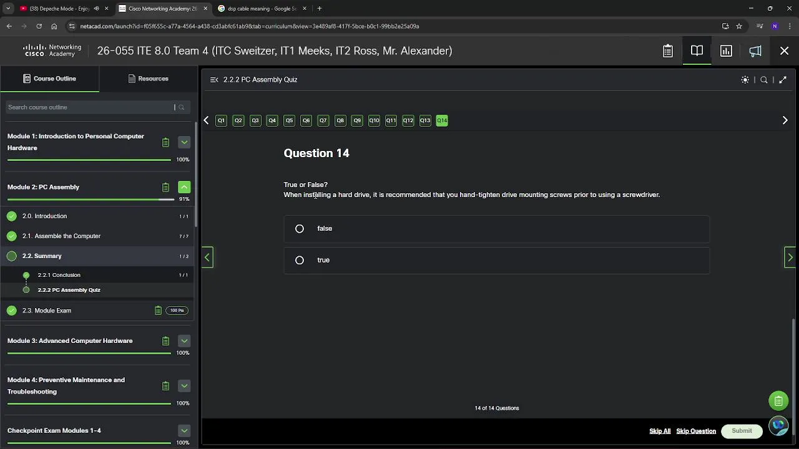Expand content to fullscreen icon
Screen dimensions: 799x449
point(783,80)
